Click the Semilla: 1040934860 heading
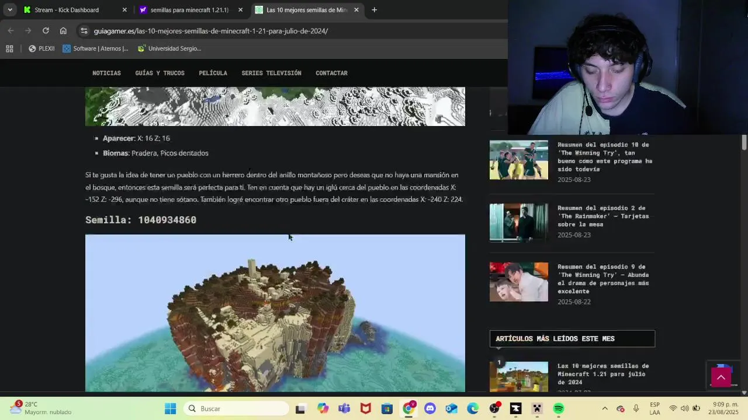The height and width of the screenshot is (420, 748). click(141, 220)
